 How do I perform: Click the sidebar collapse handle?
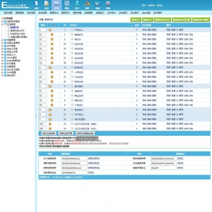(36, 116)
